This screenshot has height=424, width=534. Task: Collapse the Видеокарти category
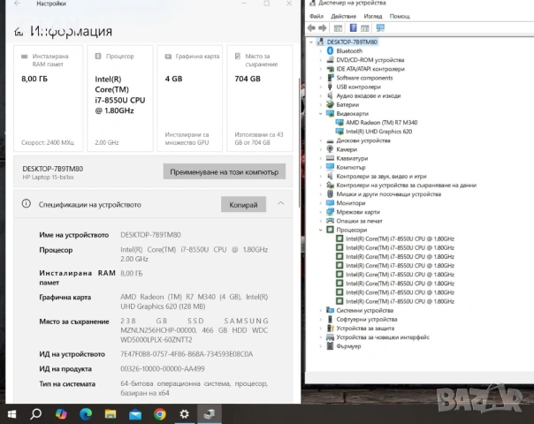coord(320,114)
